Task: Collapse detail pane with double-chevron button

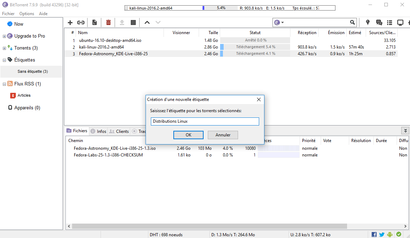Action: point(405,130)
